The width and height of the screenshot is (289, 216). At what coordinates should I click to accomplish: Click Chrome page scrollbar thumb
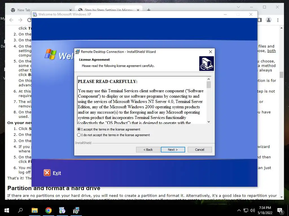(x=281, y=75)
